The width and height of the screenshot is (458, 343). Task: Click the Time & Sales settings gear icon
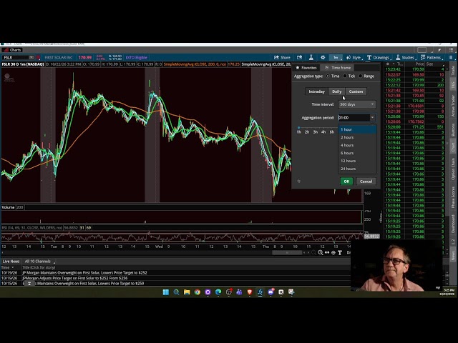tap(388, 64)
